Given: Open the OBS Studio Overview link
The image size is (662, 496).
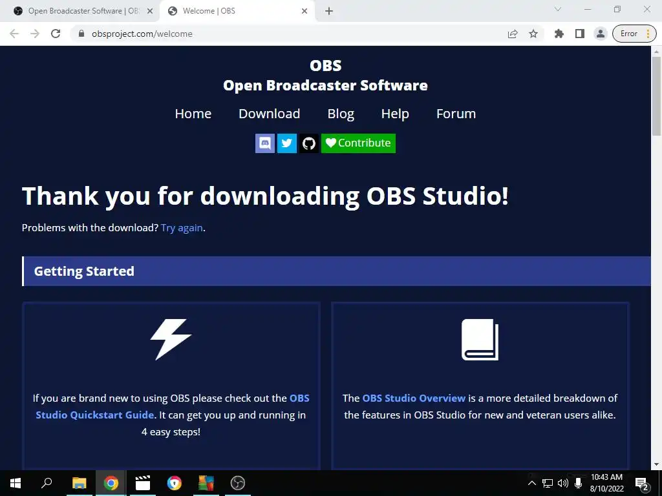Looking at the screenshot, I should coord(414,398).
